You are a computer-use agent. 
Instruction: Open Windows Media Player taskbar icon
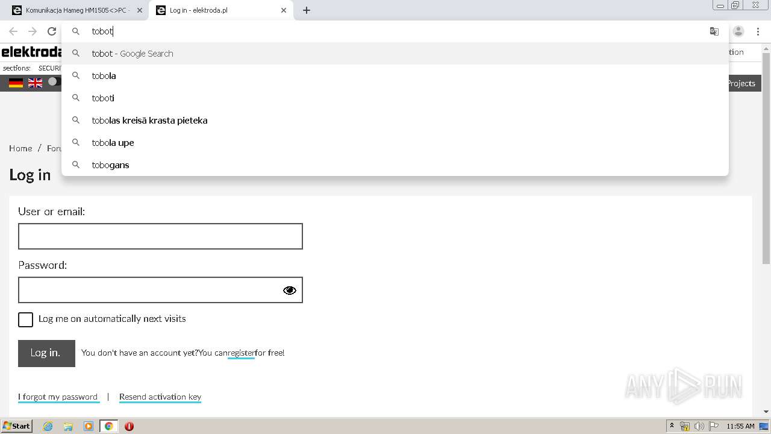coord(89,426)
